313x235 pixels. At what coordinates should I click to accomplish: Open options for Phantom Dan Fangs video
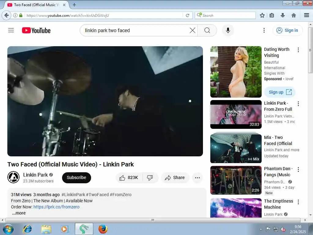point(298,170)
